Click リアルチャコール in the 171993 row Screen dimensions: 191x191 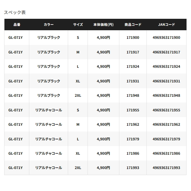click(x=49, y=168)
